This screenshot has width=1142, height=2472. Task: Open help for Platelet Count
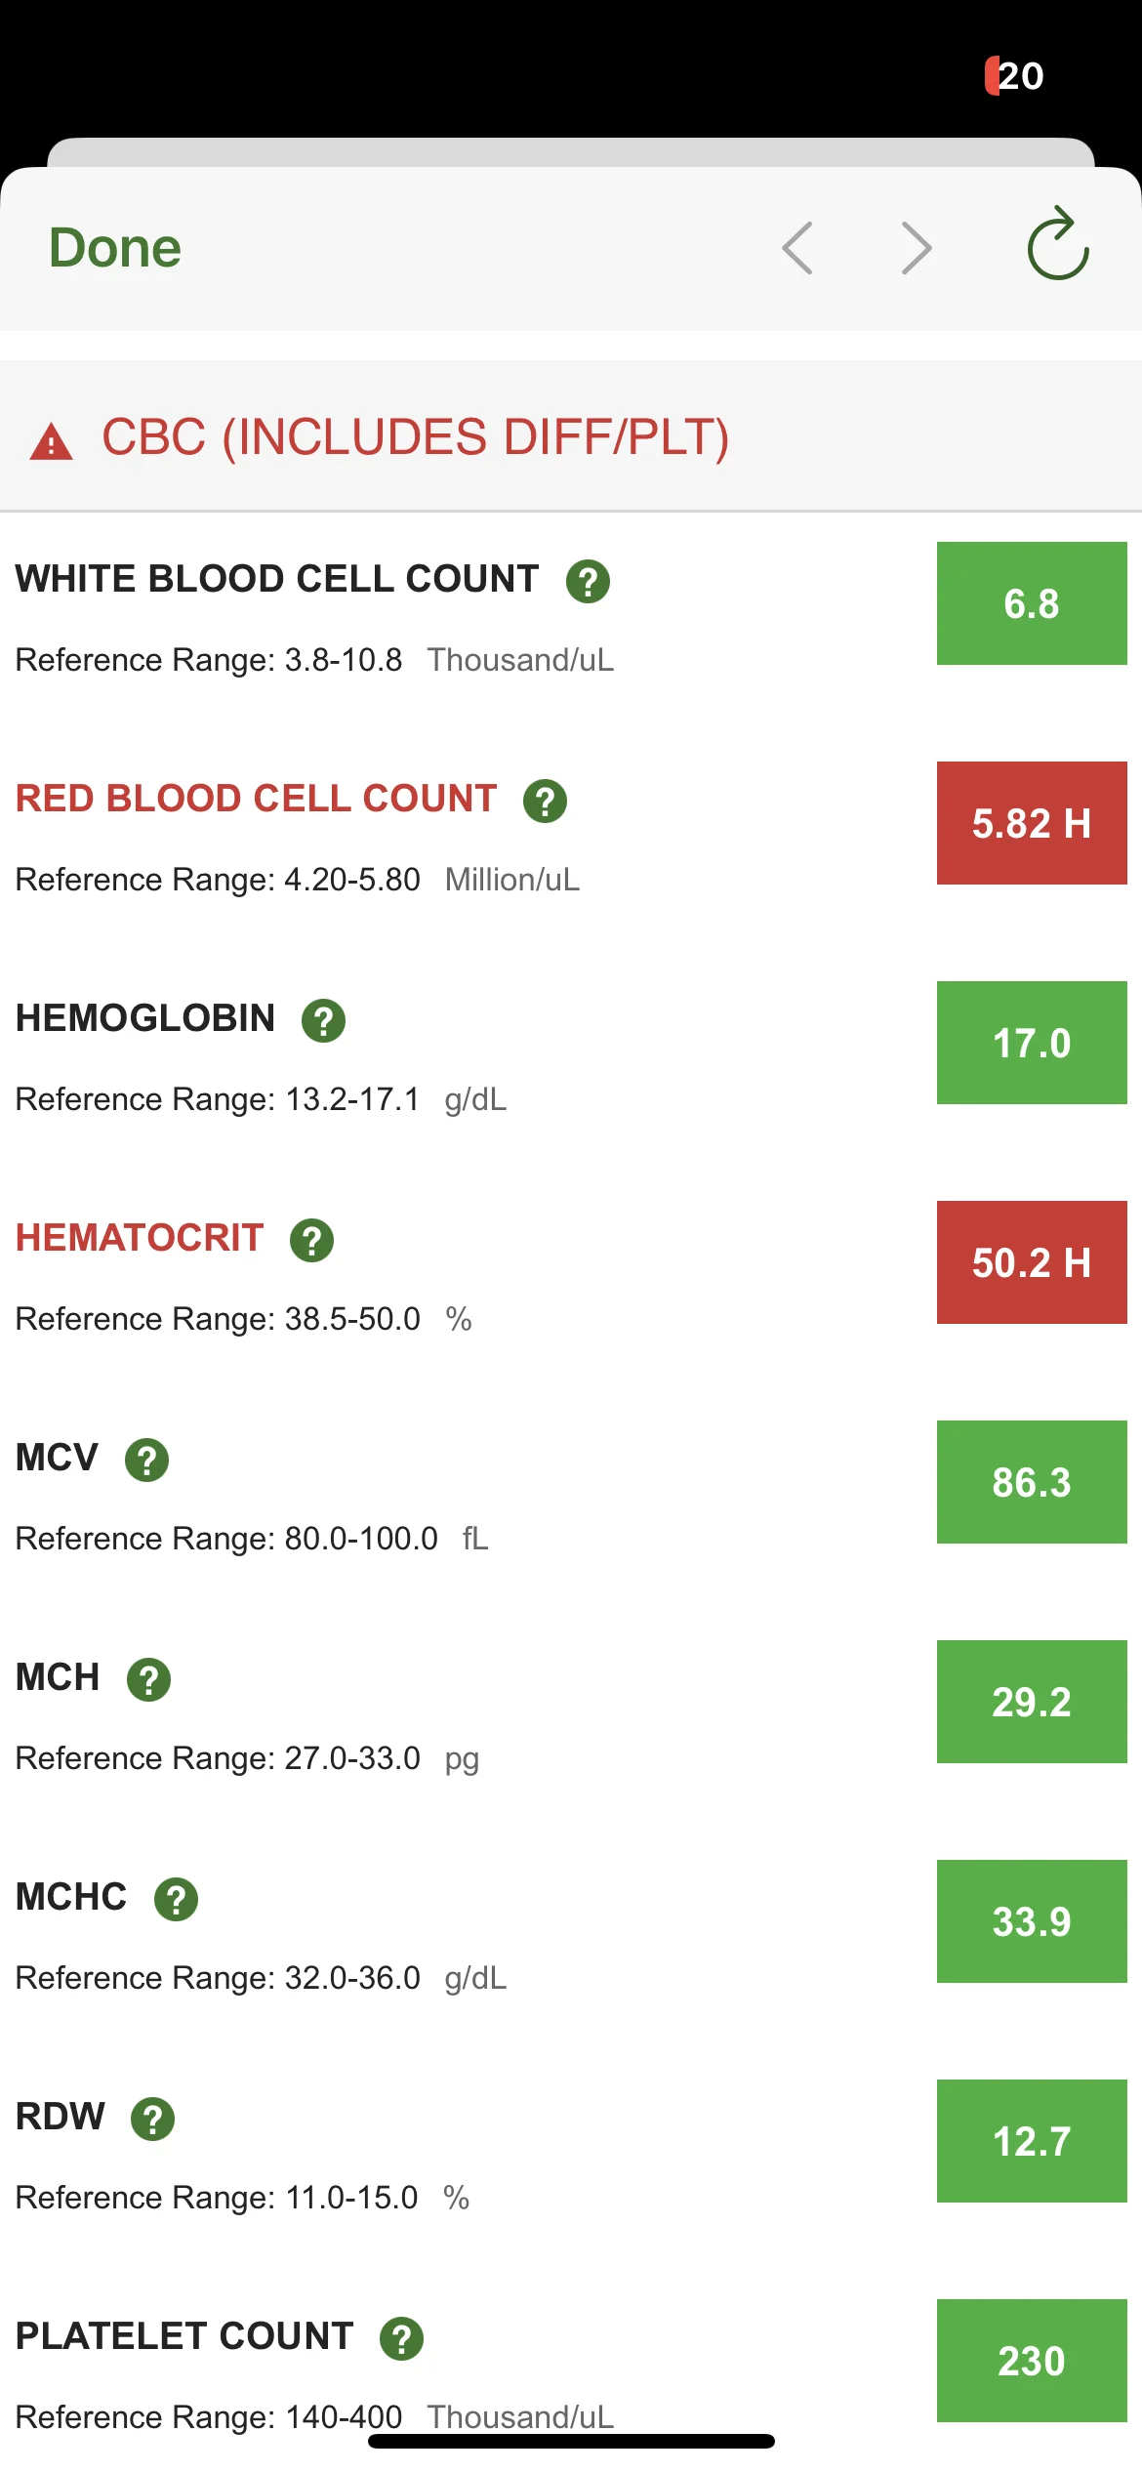(402, 2339)
